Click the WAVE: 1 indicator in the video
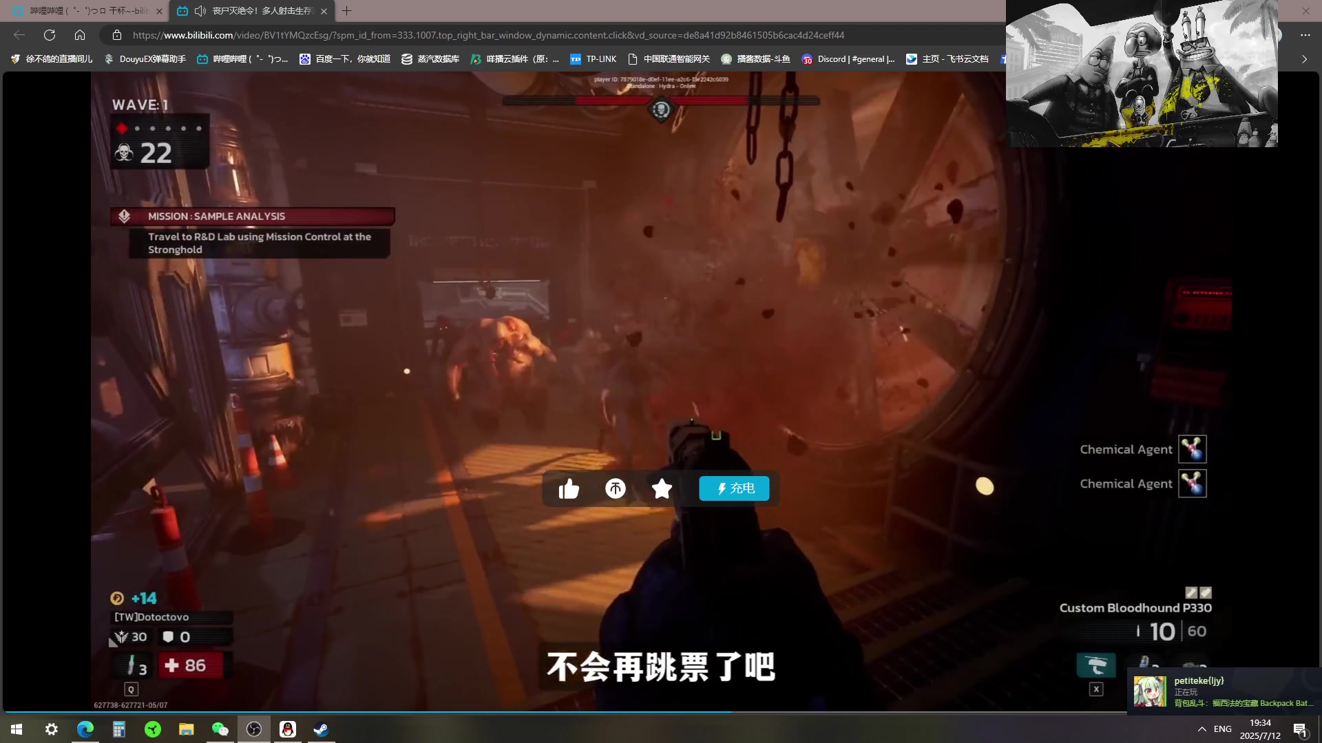The width and height of the screenshot is (1322, 743). pos(140,105)
